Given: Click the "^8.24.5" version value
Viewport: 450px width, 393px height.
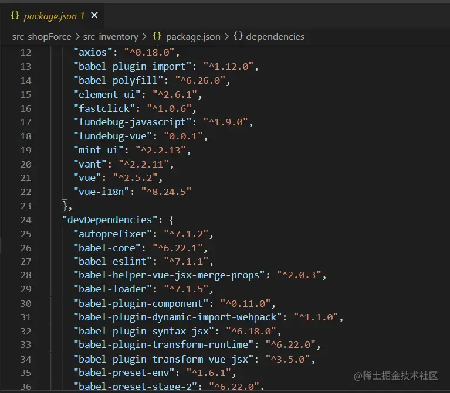Looking at the screenshot, I should point(166,192).
